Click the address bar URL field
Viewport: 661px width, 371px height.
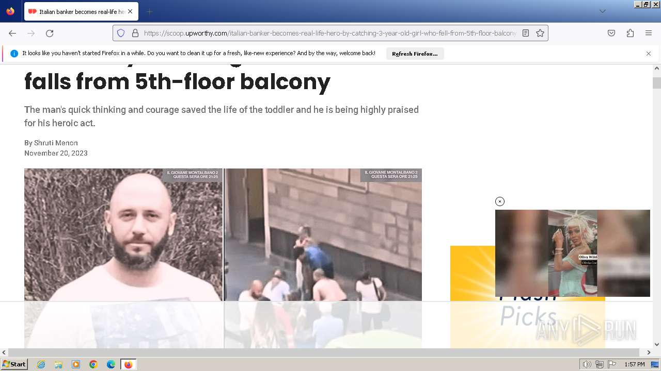click(x=329, y=33)
